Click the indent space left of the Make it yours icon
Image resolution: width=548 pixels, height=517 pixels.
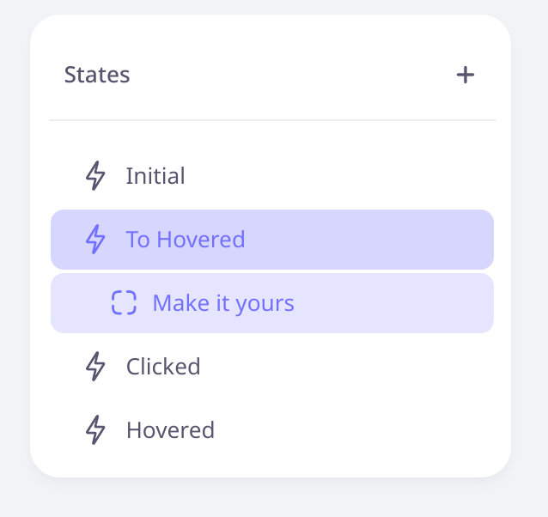81,303
